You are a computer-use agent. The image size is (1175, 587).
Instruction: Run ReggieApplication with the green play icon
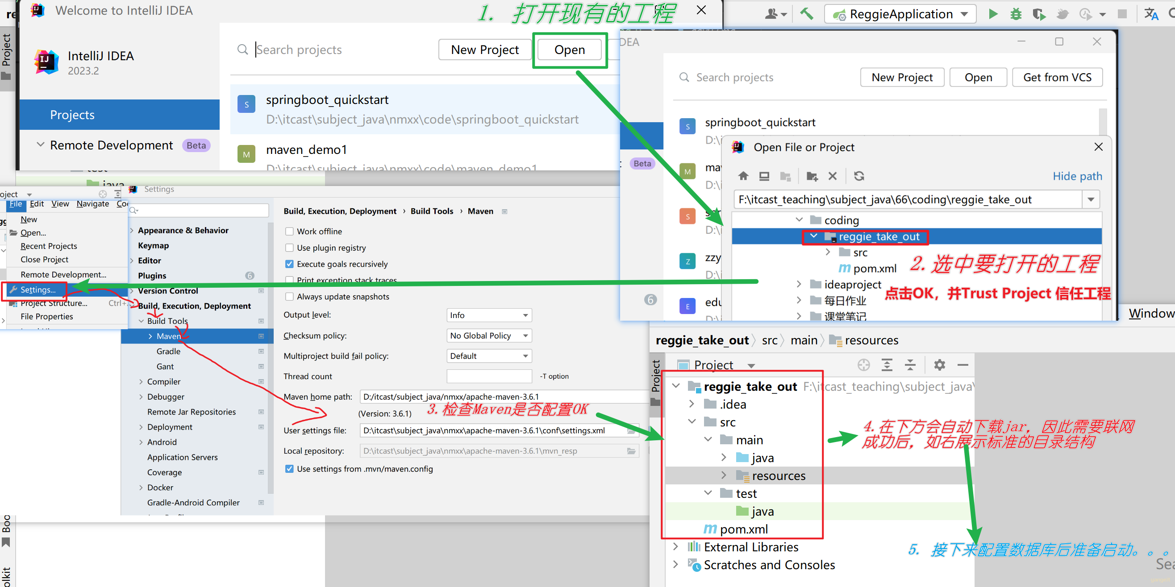click(992, 14)
